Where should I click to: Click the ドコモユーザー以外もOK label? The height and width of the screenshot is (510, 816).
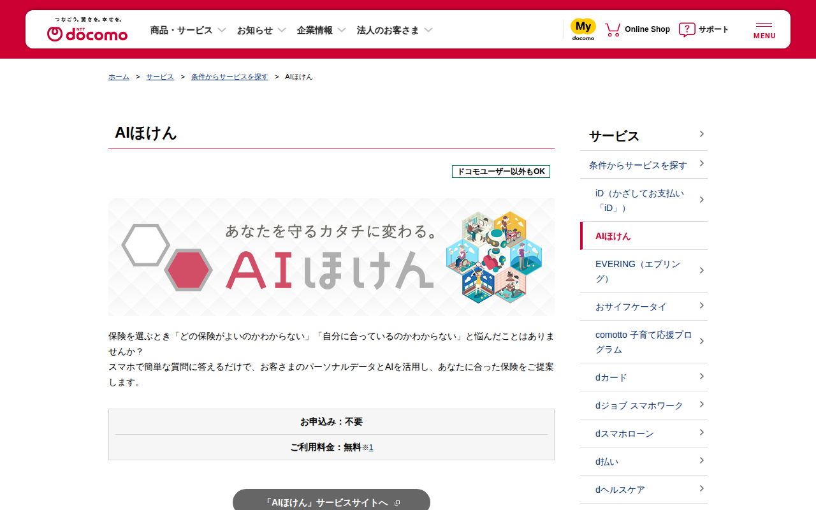(x=501, y=171)
